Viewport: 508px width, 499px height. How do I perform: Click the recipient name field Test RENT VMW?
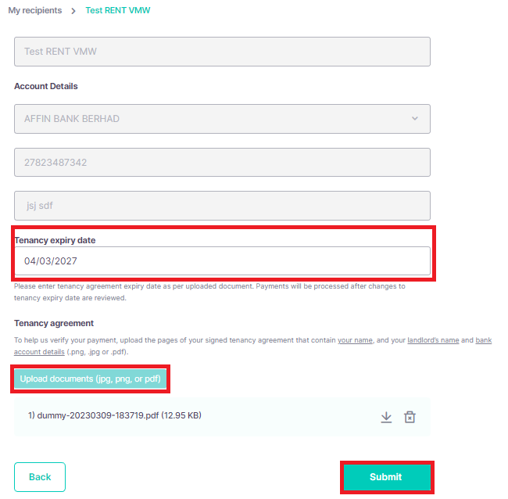(x=222, y=52)
